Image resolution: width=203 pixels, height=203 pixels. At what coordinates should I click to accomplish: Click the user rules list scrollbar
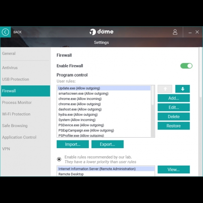pyautogui.click(x=153, y=111)
